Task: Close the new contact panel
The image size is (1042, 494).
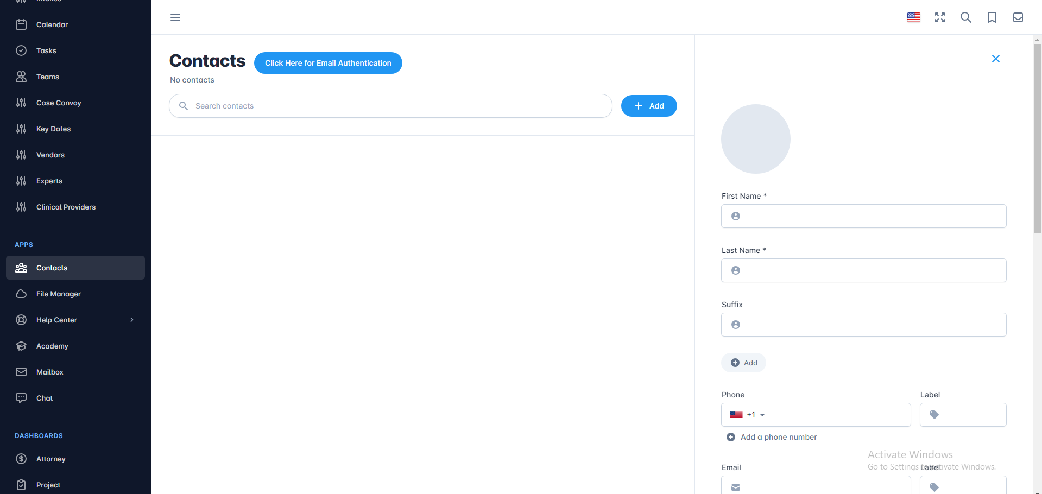Action: pyautogui.click(x=996, y=59)
